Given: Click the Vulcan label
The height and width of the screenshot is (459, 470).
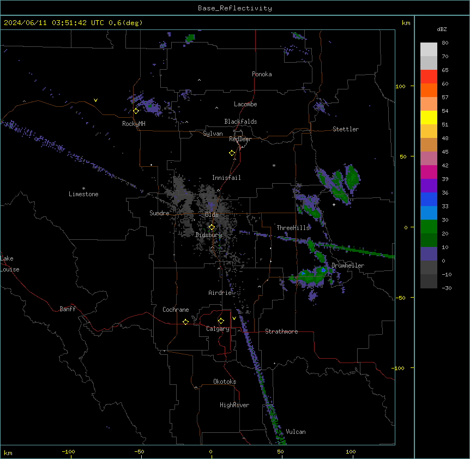Looking at the screenshot, I should click(296, 432).
